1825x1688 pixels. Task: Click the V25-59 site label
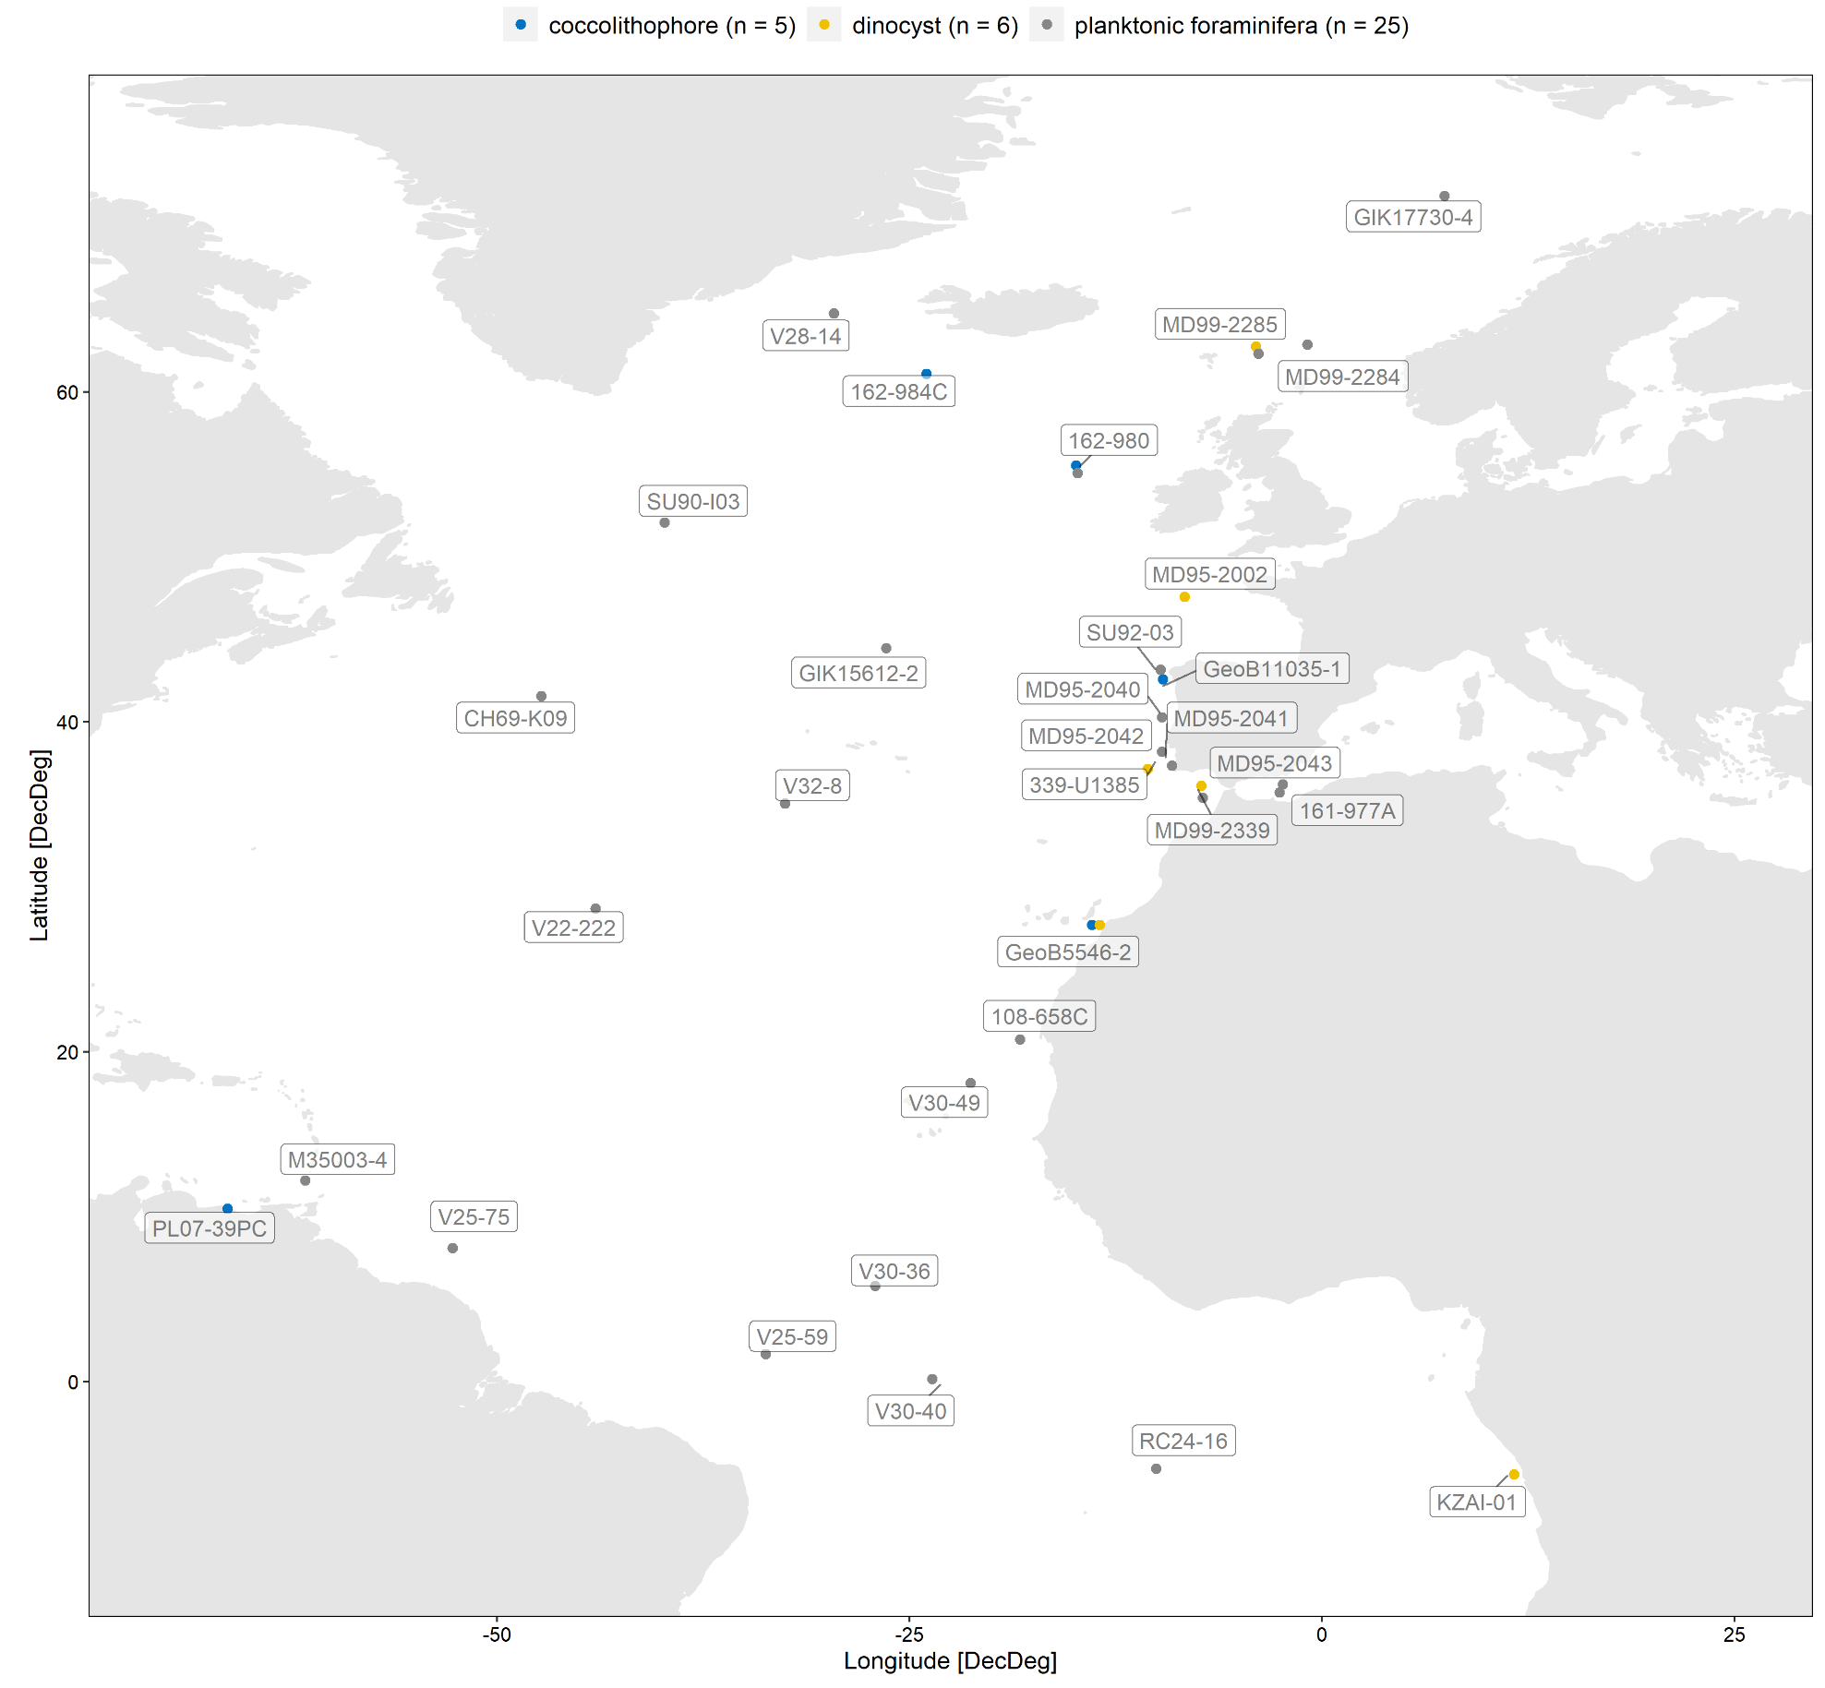coord(793,1336)
